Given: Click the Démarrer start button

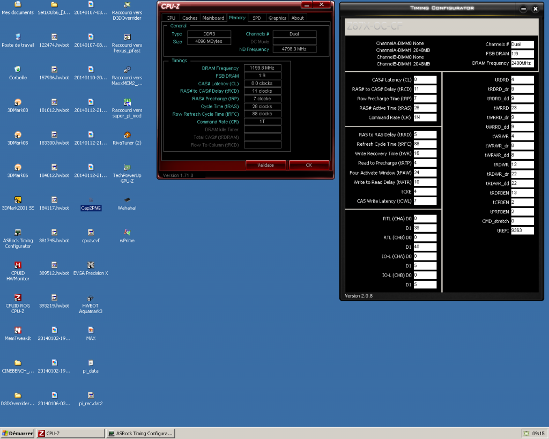Looking at the screenshot, I should [x=18, y=434].
